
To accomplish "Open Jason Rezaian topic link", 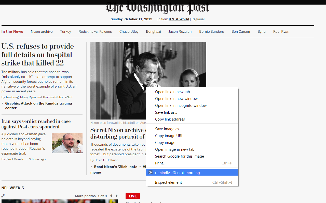I will pos(180,32).
